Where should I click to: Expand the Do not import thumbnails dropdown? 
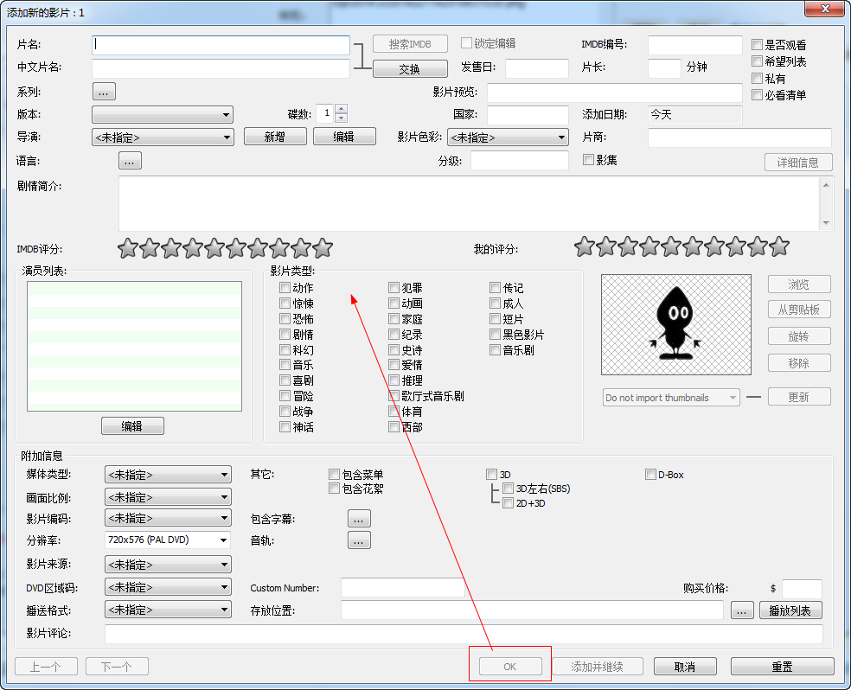(x=670, y=397)
